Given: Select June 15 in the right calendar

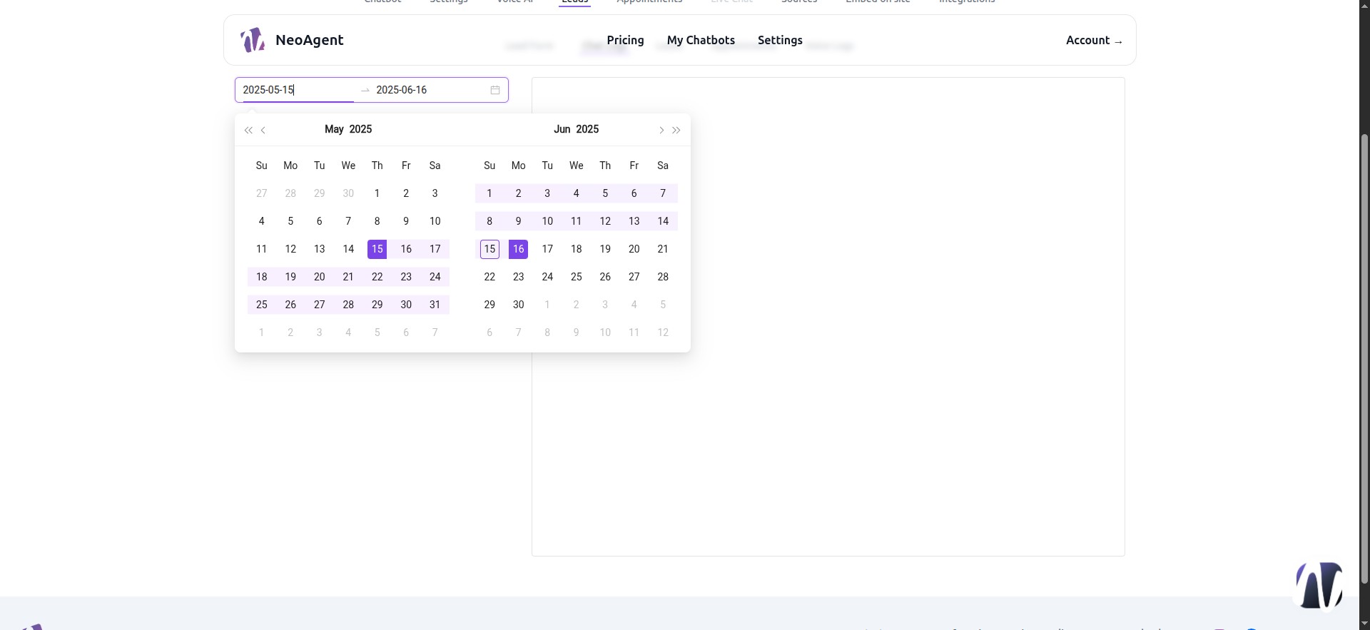Looking at the screenshot, I should click(489, 249).
